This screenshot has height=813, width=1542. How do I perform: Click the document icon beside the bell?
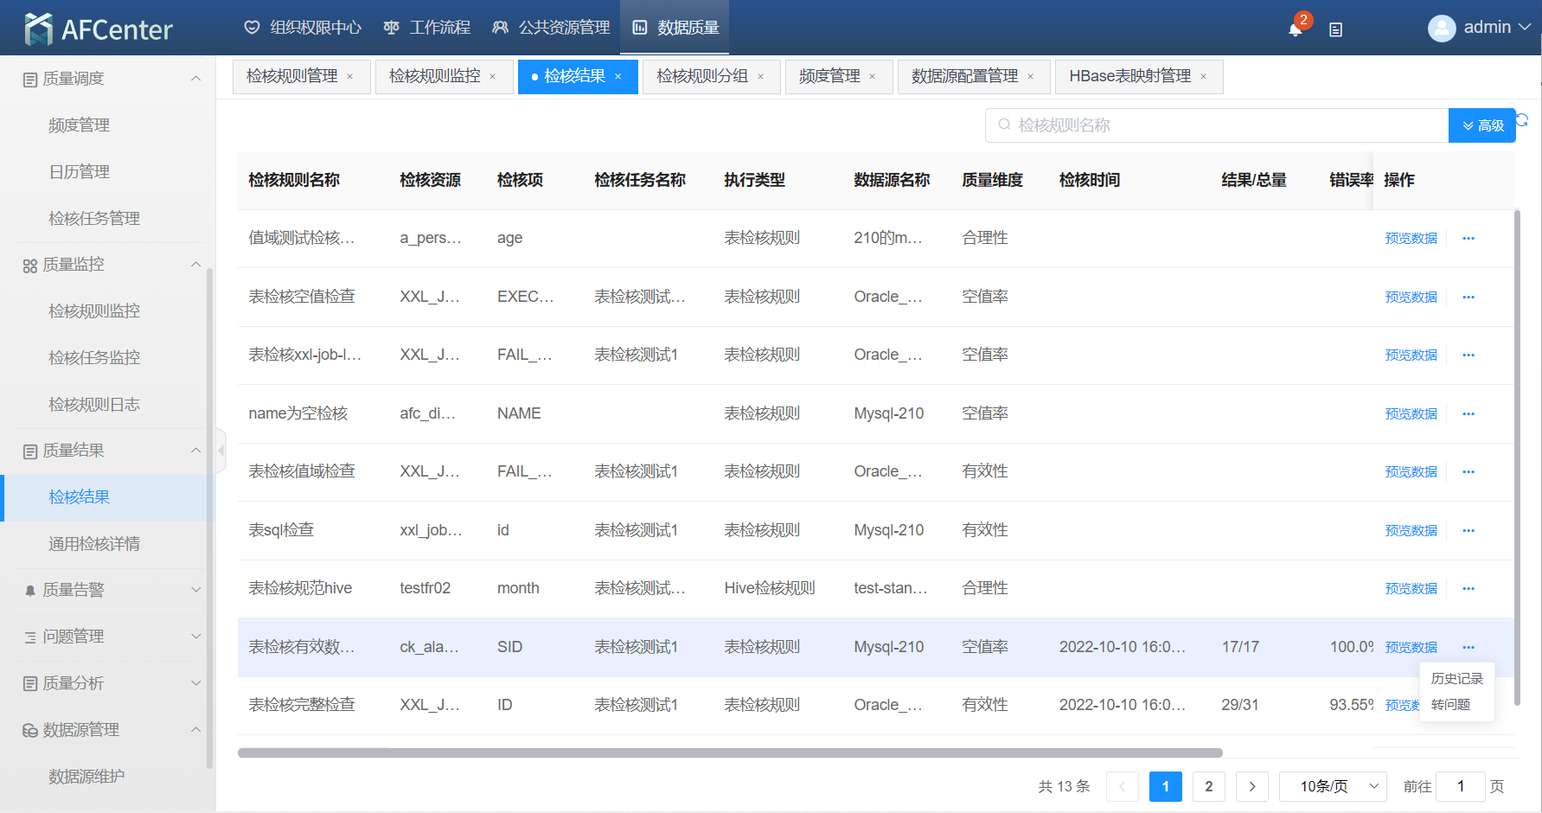1335,29
